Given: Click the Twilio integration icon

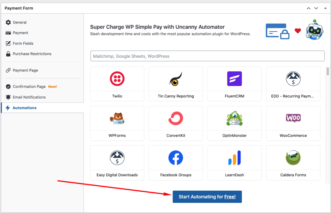Looking at the screenshot, I should tap(117, 79).
